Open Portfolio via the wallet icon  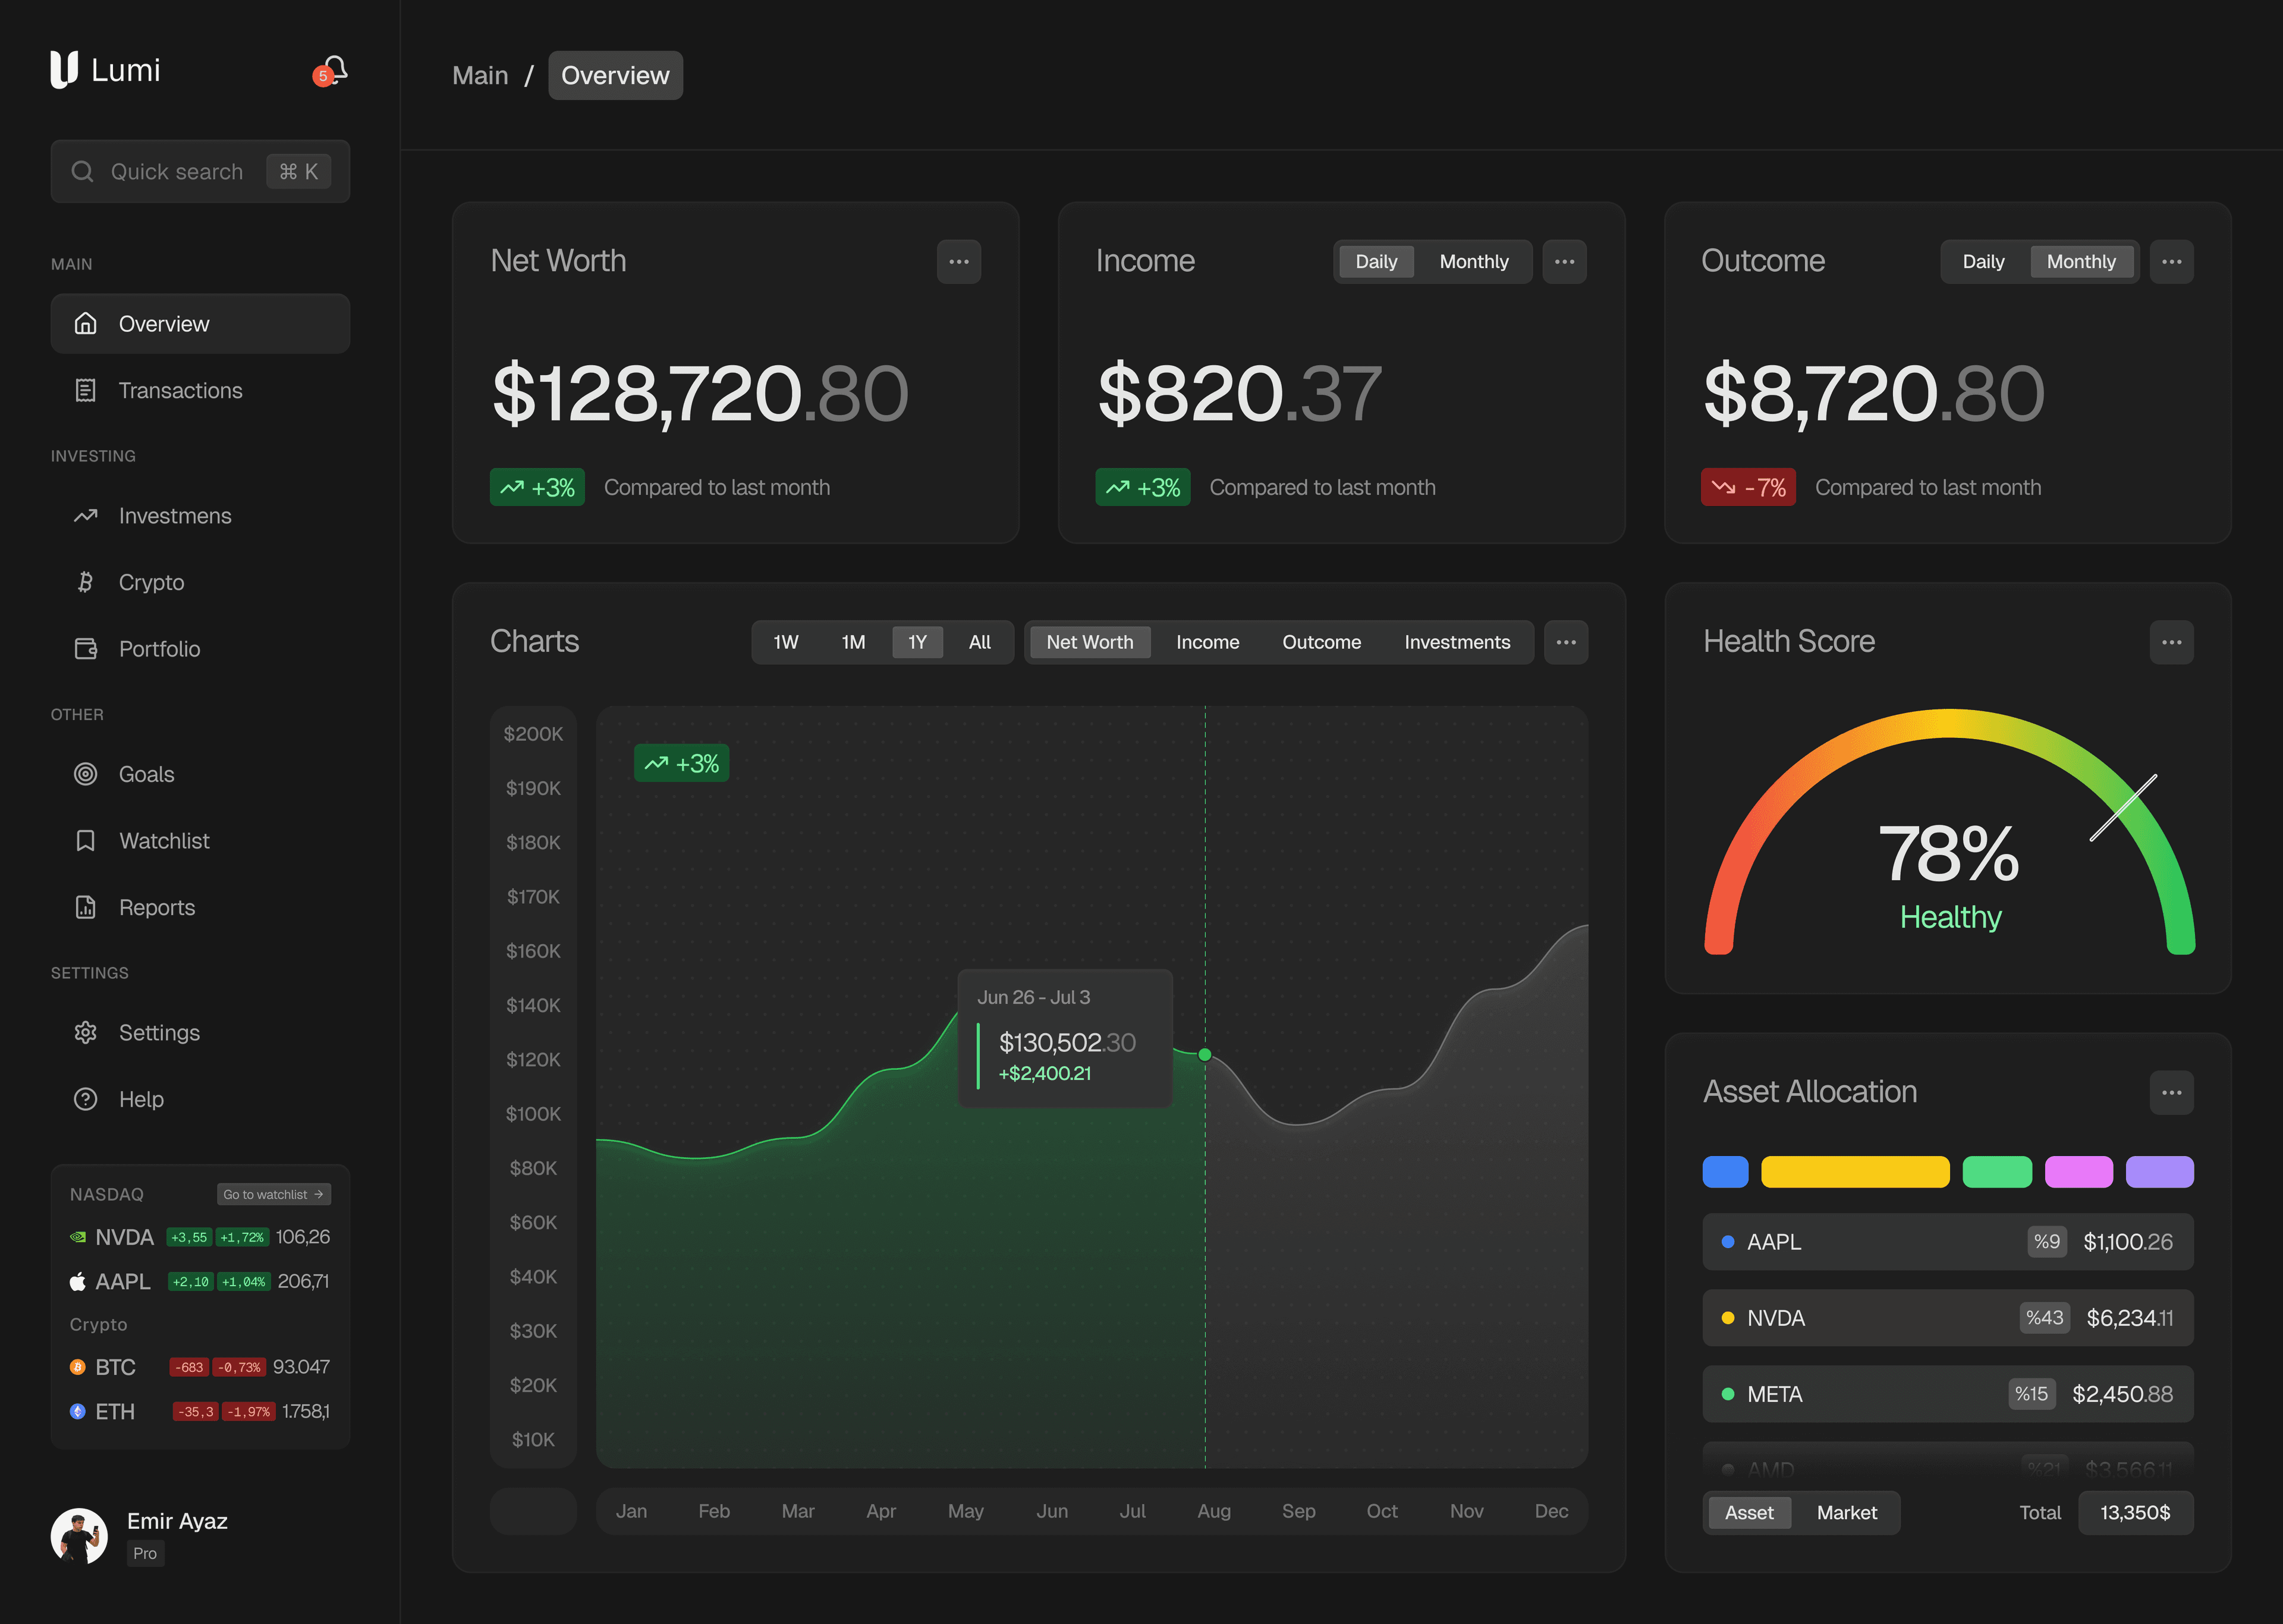click(x=86, y=649)
